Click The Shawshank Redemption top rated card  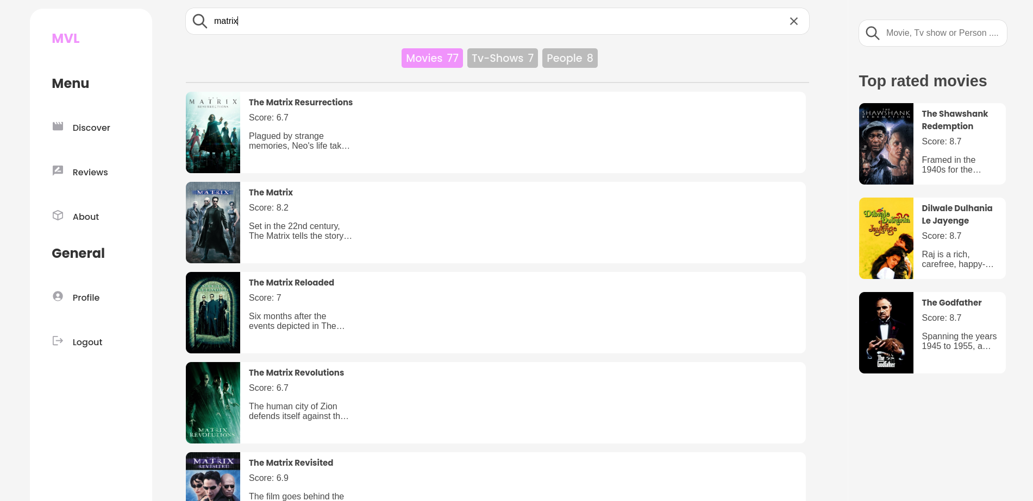pyautogui.click(x=931, y=143)
